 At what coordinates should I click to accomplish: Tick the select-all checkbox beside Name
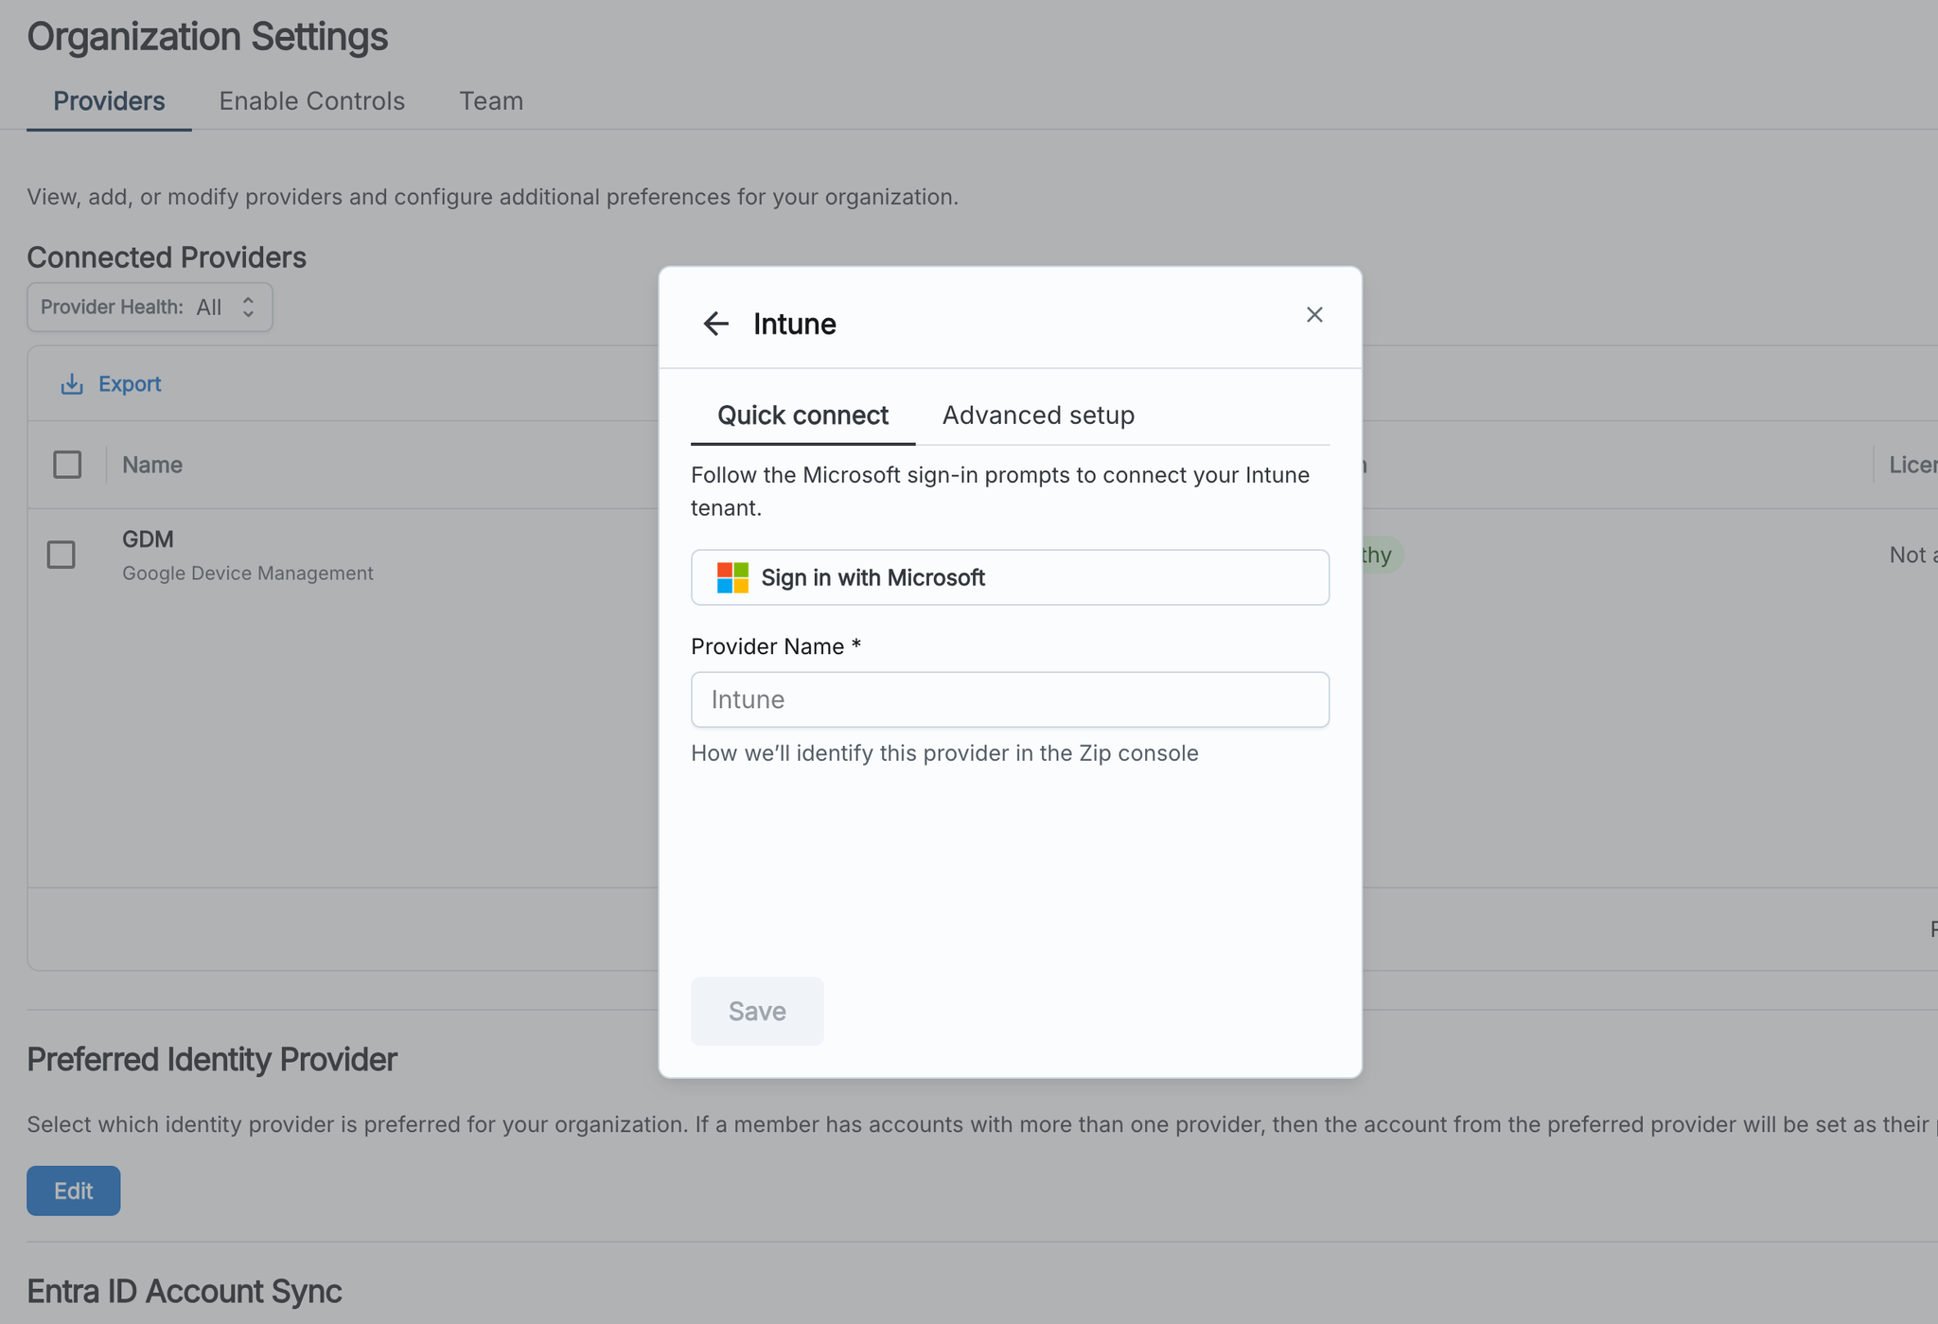pyautogui.click(x=67, y=465)
